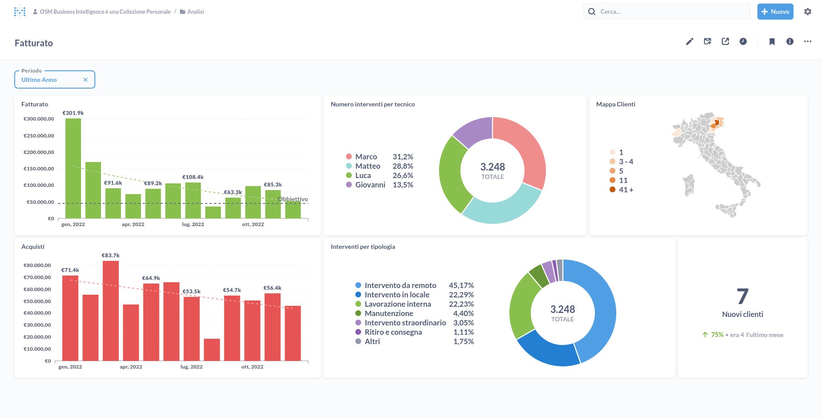Focus the Cerca search field
The height and width of the screenshot is (418, 822).
667,12
